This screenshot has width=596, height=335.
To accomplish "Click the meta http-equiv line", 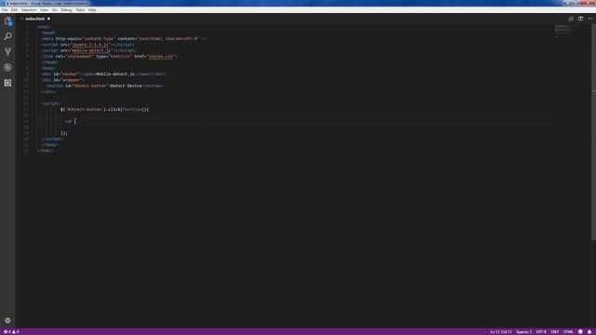I will click(124, 38).
